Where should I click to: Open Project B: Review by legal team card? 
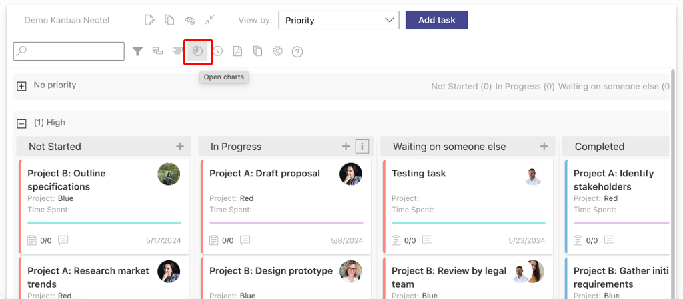click(x=449, y=277)
